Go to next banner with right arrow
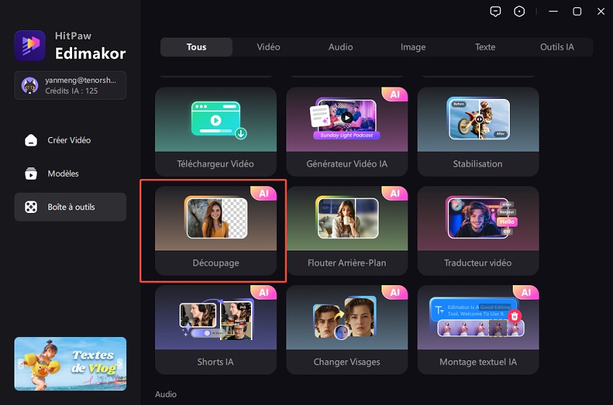Screen dimensions: 613x405 tap(120, 364)
